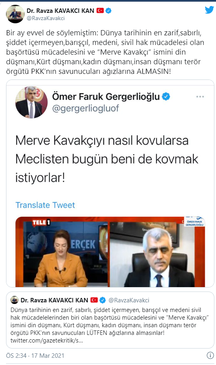216x365 pixels.
Task: Open the @RavzaKavakci handle at top
Action: pyautogui.click(x=46, y=18)
